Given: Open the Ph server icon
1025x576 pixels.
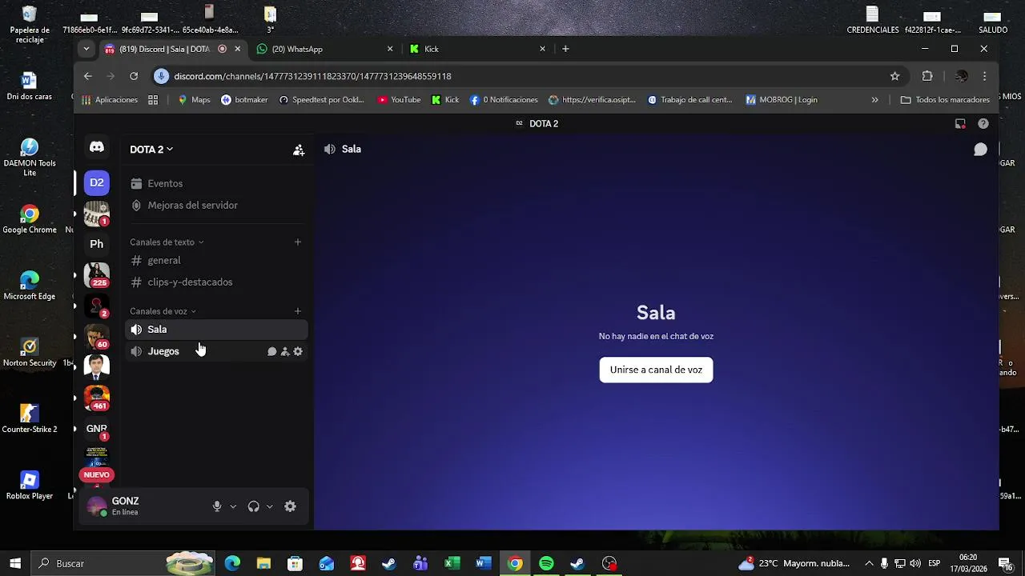Looking at the screenshot, I should (97, 244).
